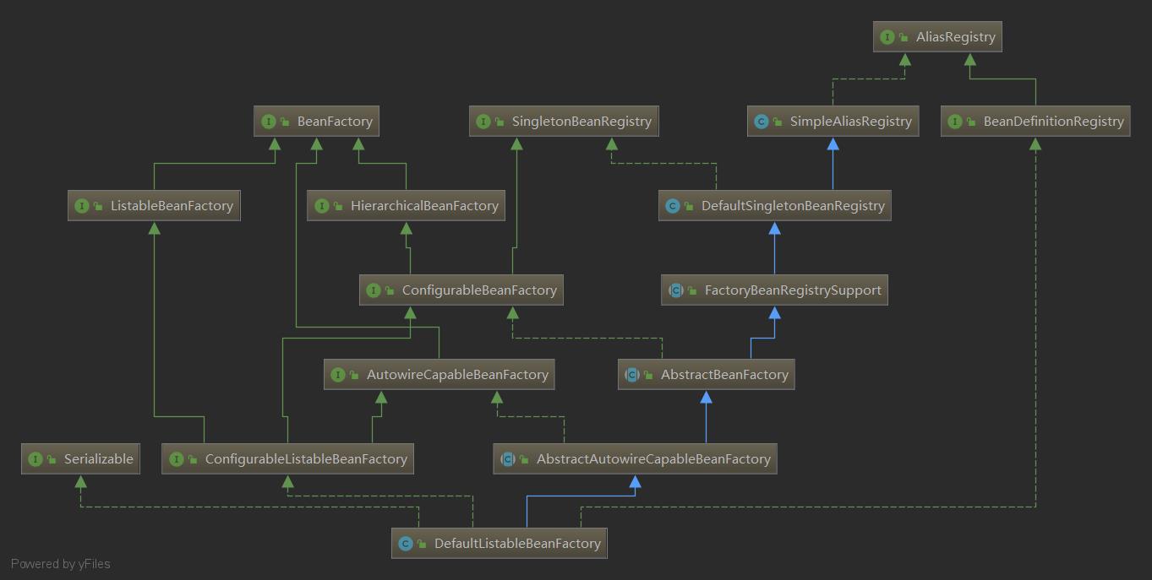This screenshot has height=580, width=1152.
Task: Select the BeanFactory label text
Action: tap(335, 122)
